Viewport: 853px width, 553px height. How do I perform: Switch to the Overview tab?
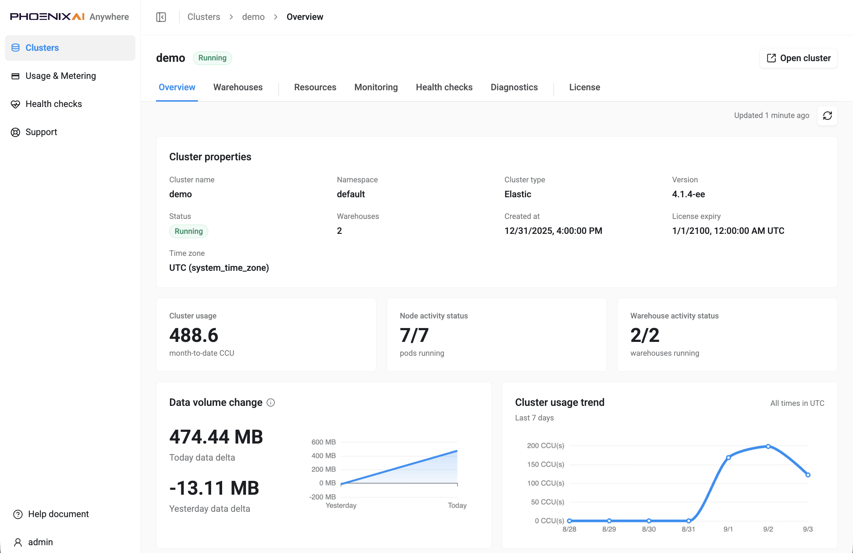[177, 87]
